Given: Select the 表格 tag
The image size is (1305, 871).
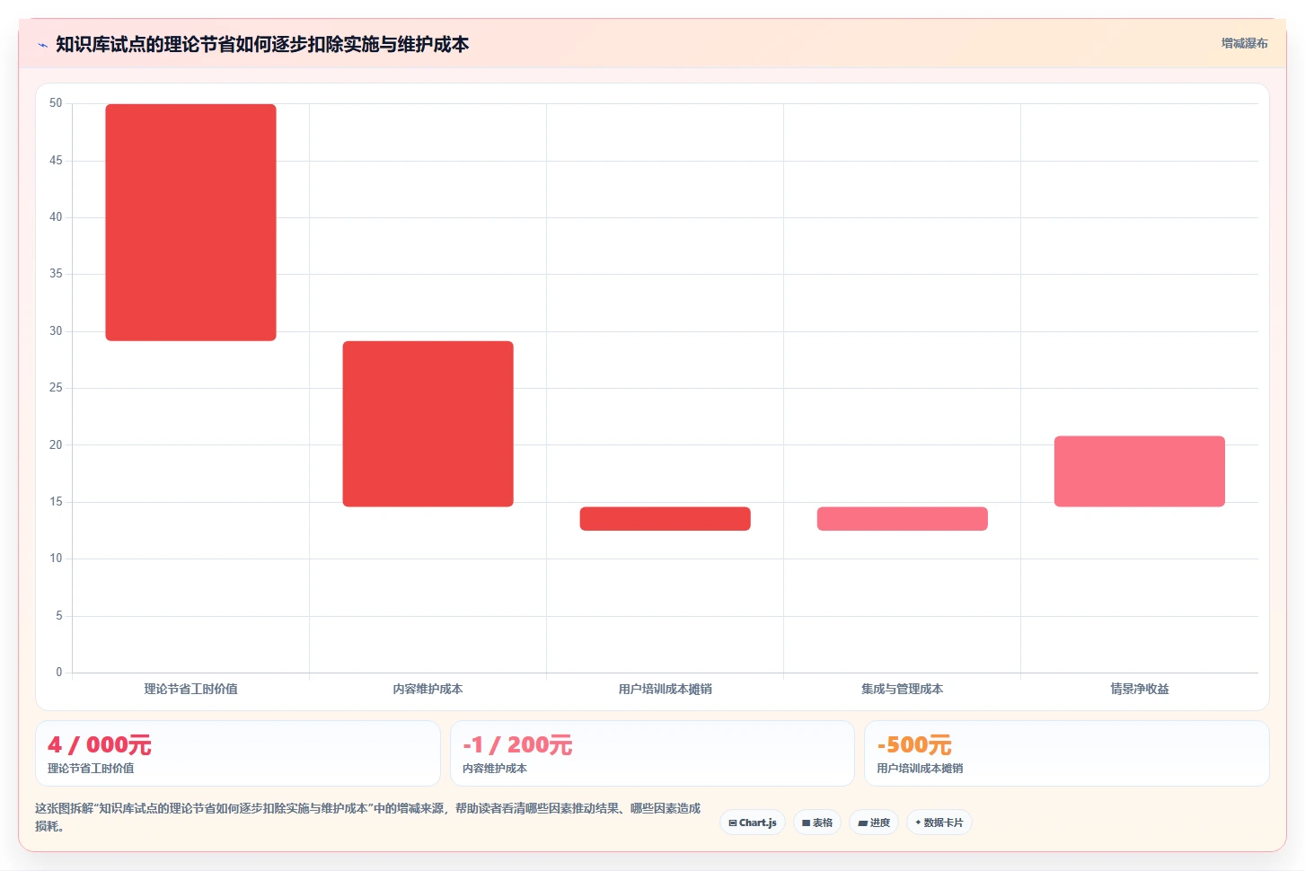Looking at the screenshot, I should click(817, 823).
